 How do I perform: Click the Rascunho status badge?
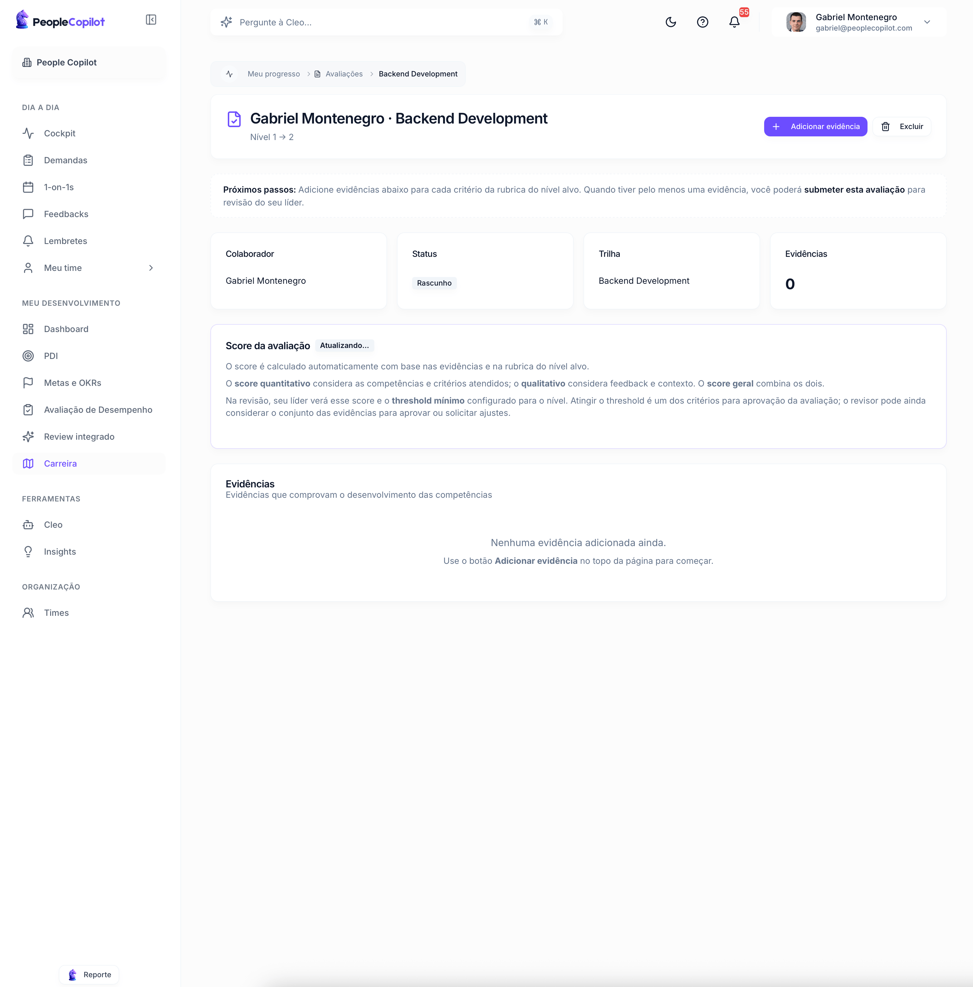point(434,283)
